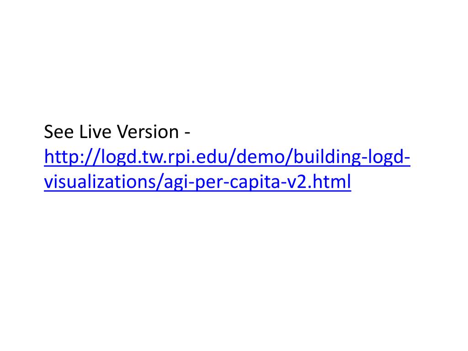Click 'agi-per-capita' portion of the URL
This screenshot has width=468, height=351.
click(222, 183)
